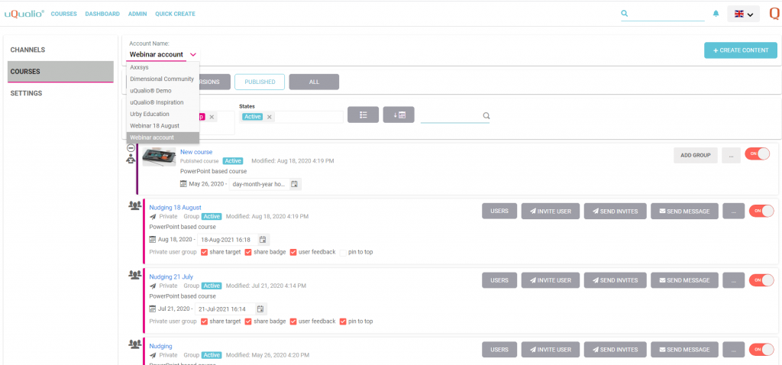
Task: Click the course filter search magnifier icon
Action: (486, 116)
